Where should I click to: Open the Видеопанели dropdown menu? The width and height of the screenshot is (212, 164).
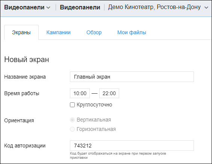[27, 7]
